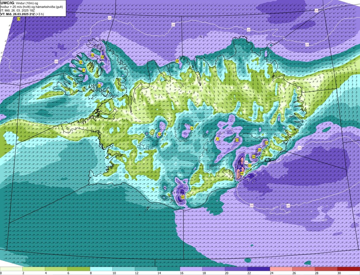The image size is (360, 275).
Task: Select the scale tick label '24'
Action: click(272, 273)
